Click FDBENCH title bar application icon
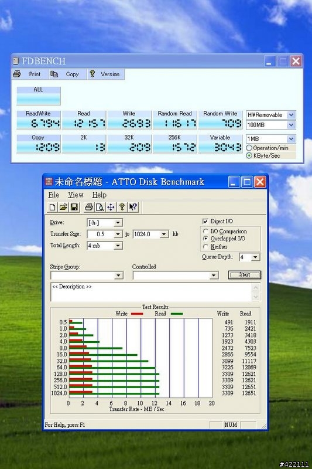Viewport: 312px width, 469px height. (x=16, y=61)
